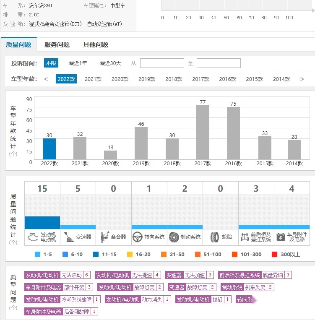Viewport: 315px width, 320px height.
Task: Open 发动机/电动机 动力消失 tag
Action: pyautogui.click(x=138, y=299)
